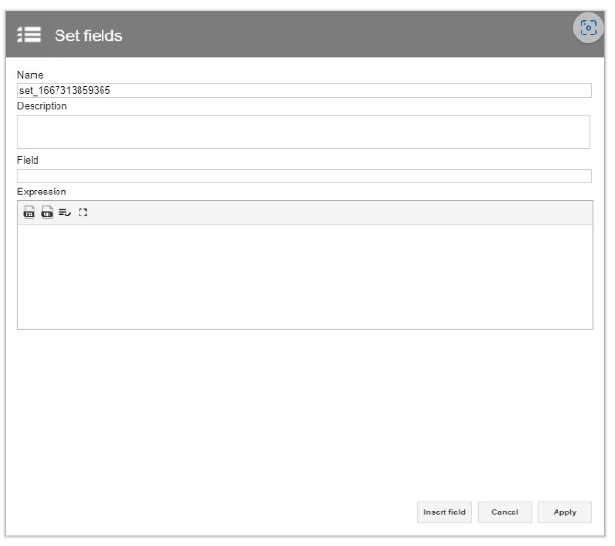Viewport: 615px width, 546px height.
Task: Click the Description label
Action: point(42,106)
